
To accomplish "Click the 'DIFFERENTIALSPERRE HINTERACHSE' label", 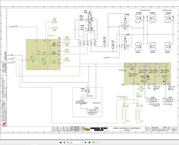I will click(154, 105).
